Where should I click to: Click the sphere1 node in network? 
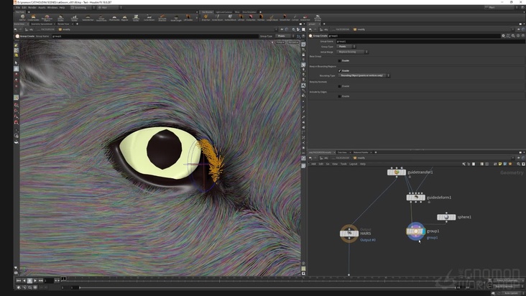[x=446, y=217]
